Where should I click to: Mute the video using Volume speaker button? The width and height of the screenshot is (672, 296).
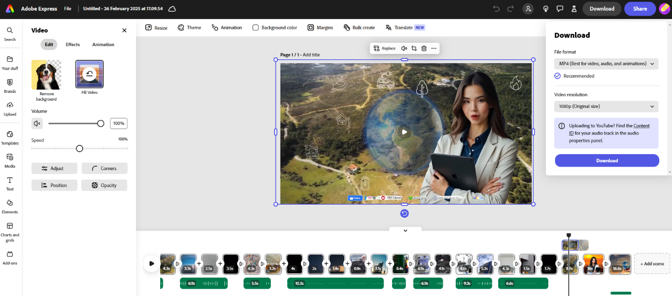tap(37, 123)
